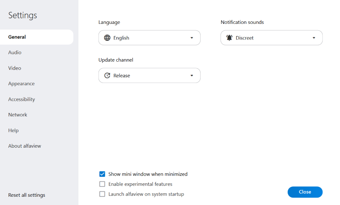Click the refresh icon in Update channel
This screenshot has height=205, width=340.
pyautogui.click(x=107, y=76)
